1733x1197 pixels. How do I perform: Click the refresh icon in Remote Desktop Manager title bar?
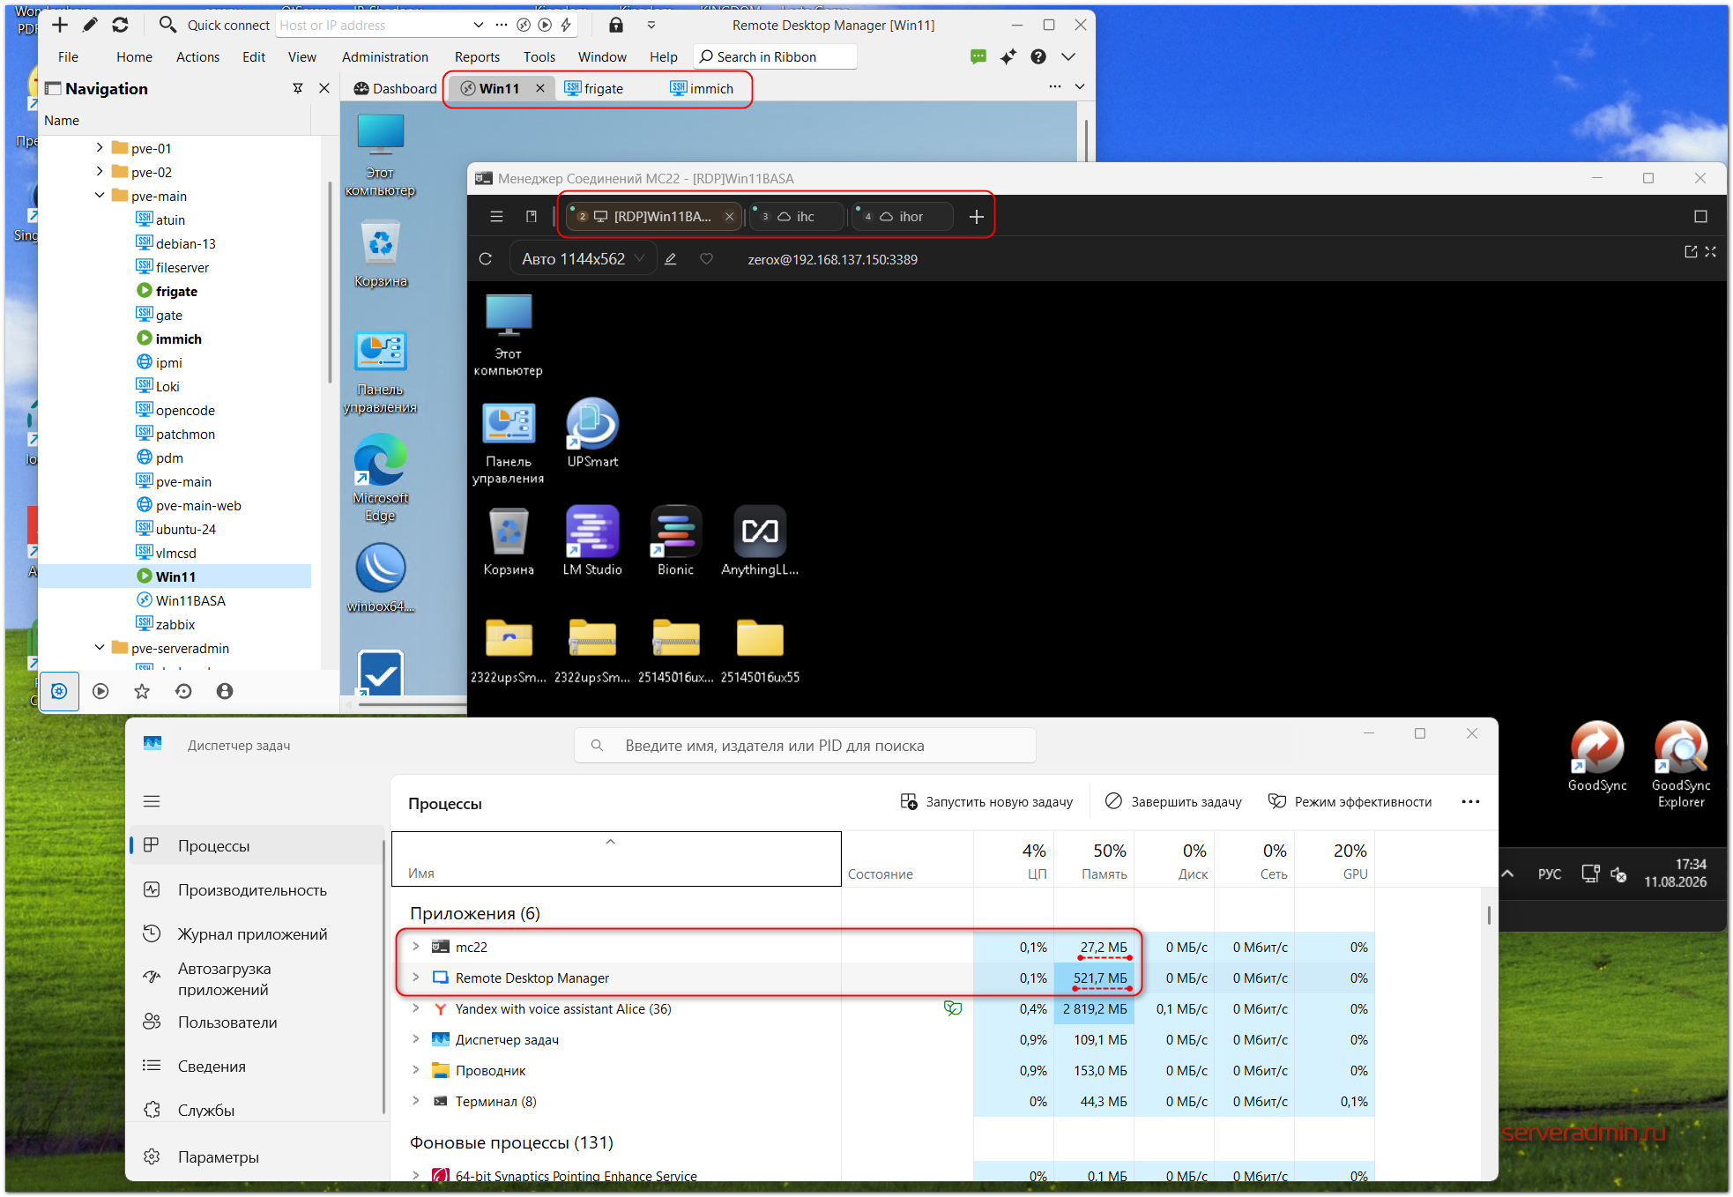click(120, 25)
